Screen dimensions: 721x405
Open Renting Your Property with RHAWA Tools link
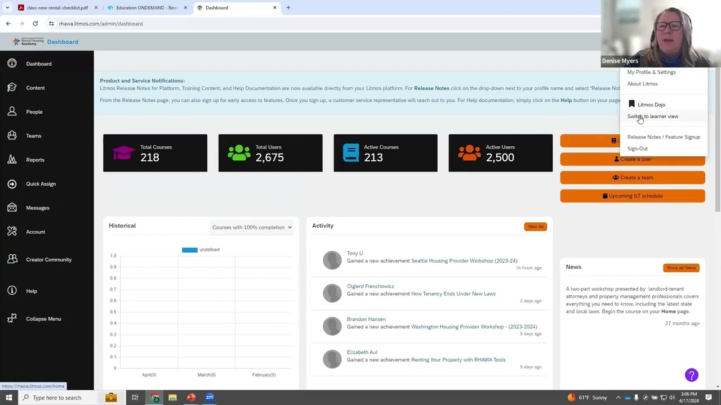coord(459,360)
